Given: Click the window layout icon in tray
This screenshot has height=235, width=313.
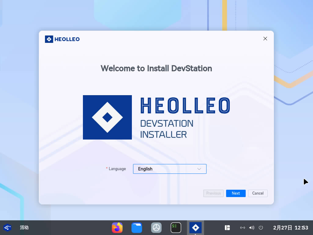Looking at the screenshot, I should coord(227,228).
